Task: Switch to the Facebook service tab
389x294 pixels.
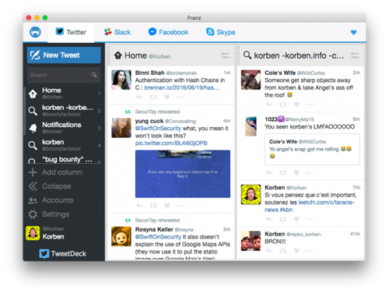Action: (x=168, y=32)
